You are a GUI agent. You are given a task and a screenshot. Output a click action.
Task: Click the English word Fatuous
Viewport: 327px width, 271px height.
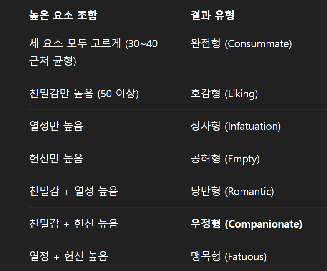tap(245, 257)
